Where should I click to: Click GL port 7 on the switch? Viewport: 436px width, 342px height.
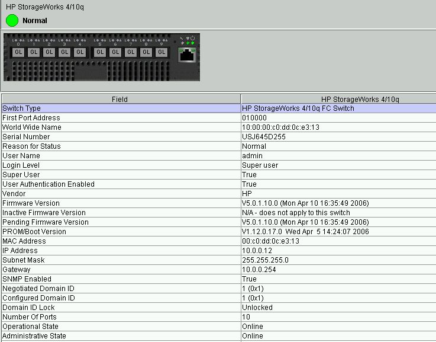131,52
